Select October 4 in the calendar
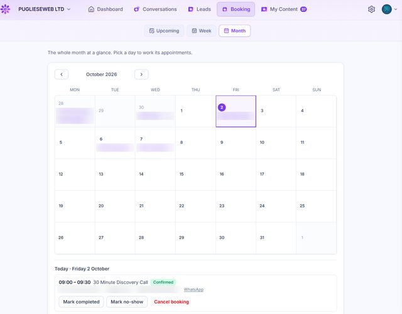The height and width of the screenshot is (314, 402). (x=317, y=111)
